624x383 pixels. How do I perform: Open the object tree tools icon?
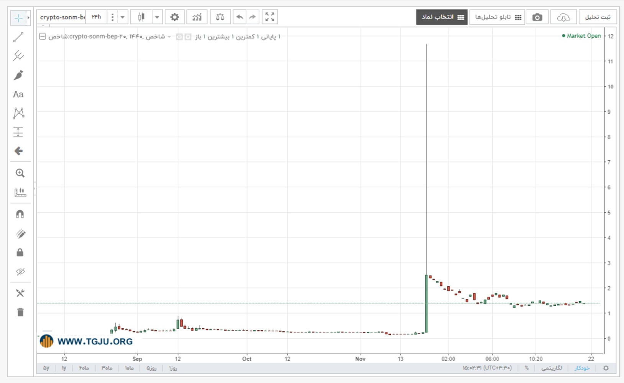tap(20, 293)
